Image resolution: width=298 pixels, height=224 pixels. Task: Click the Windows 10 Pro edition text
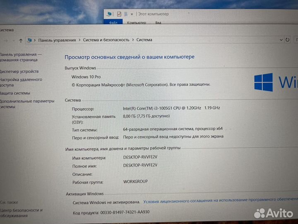point(86,77)
